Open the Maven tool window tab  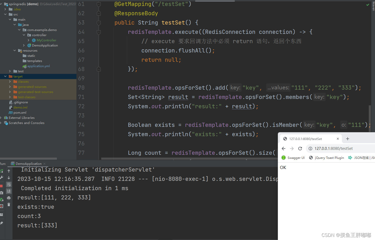click(x=373, y=6)
